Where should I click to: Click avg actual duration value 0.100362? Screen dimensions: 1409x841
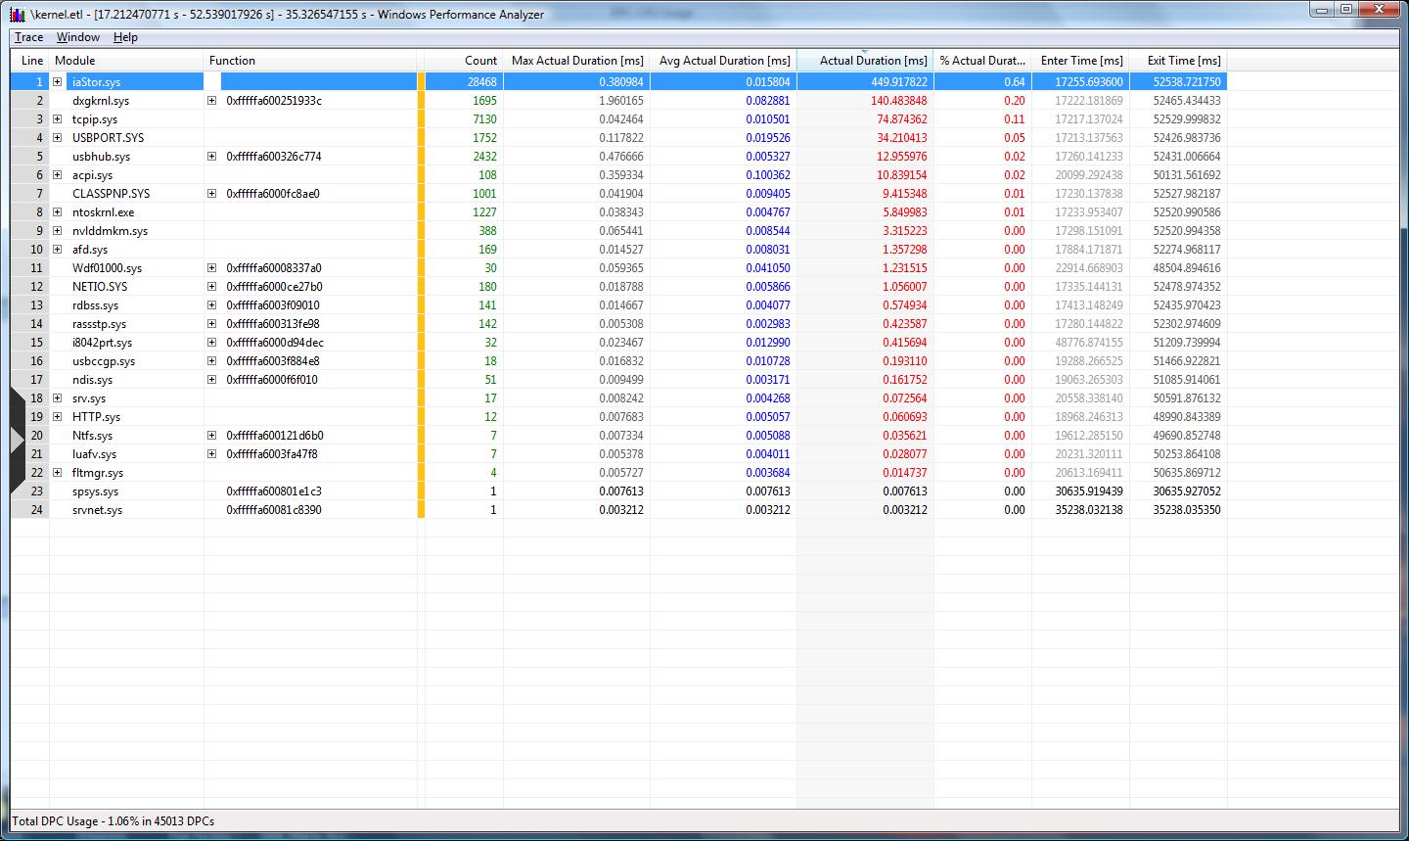(768, 175)
